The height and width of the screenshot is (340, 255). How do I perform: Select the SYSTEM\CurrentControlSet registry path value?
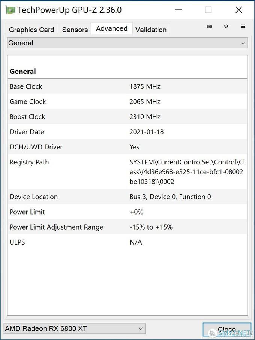coord(187,172)
